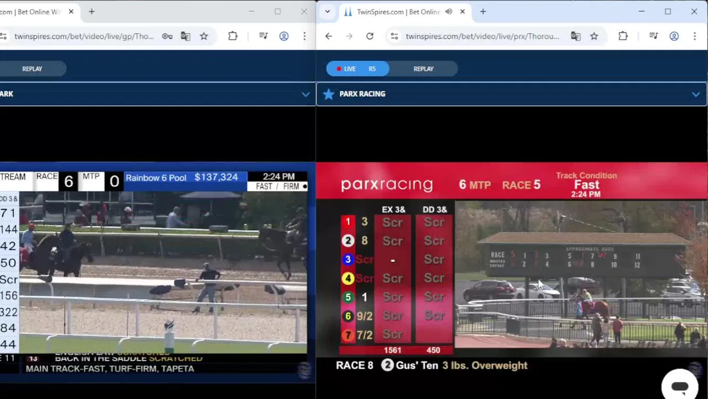Go back in the right browser window
This screenshot has width=708, height=399.
tap(329, 36)
